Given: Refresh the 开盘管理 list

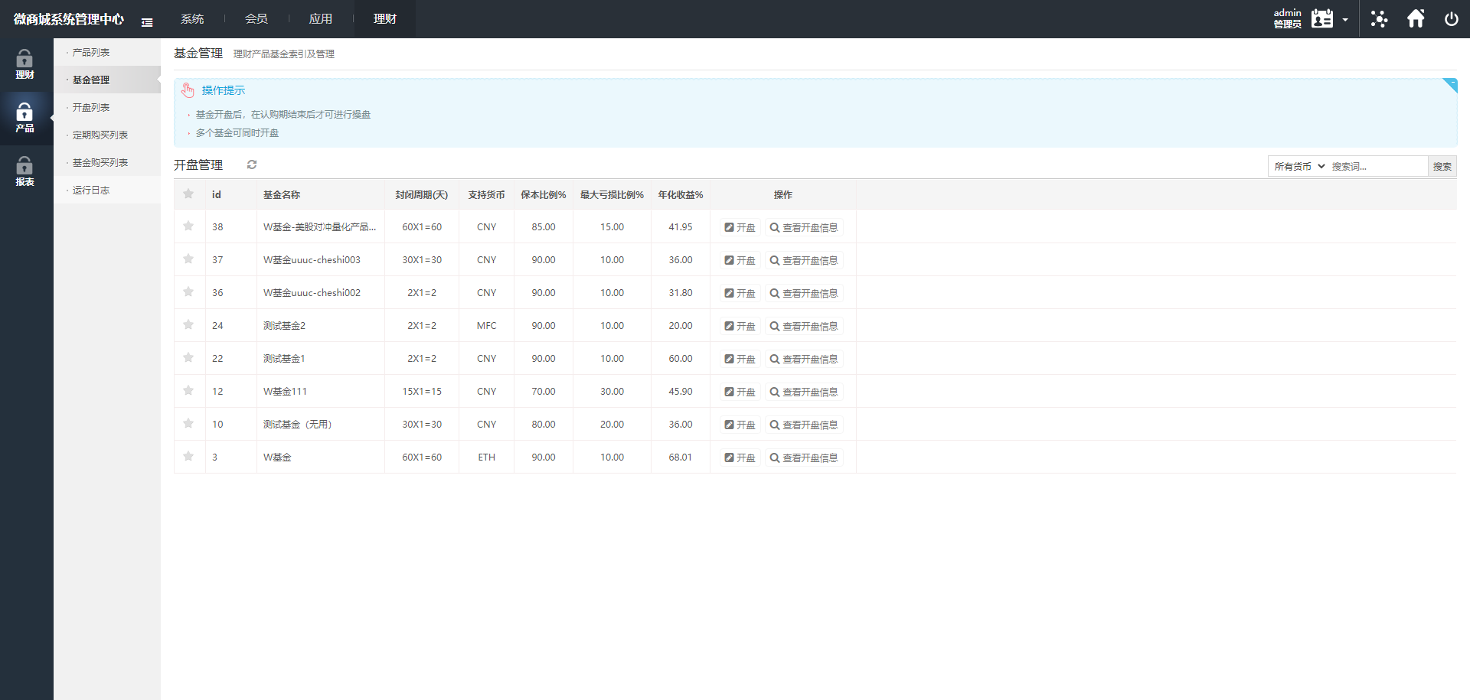Looking at the screenshot, I should point(252,164).
